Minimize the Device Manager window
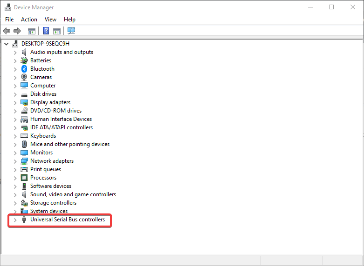This screenshot has width=364, height=266. pos(310,7)
